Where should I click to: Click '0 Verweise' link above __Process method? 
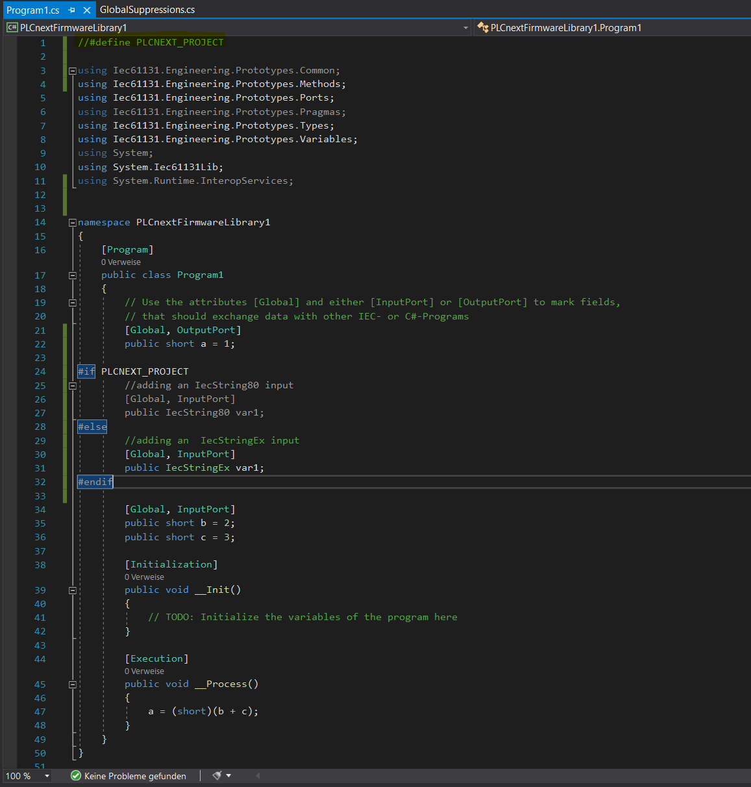pyautogui.click(x=144, y=671)
